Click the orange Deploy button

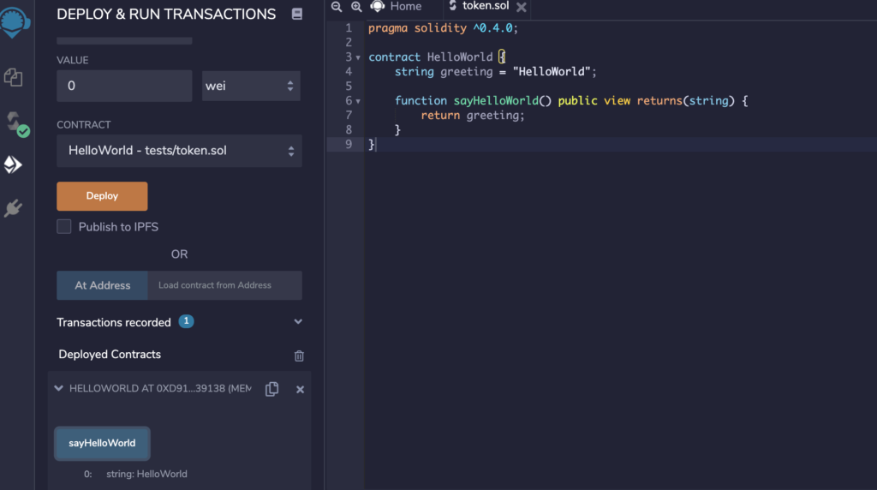[x=103, y=196]
